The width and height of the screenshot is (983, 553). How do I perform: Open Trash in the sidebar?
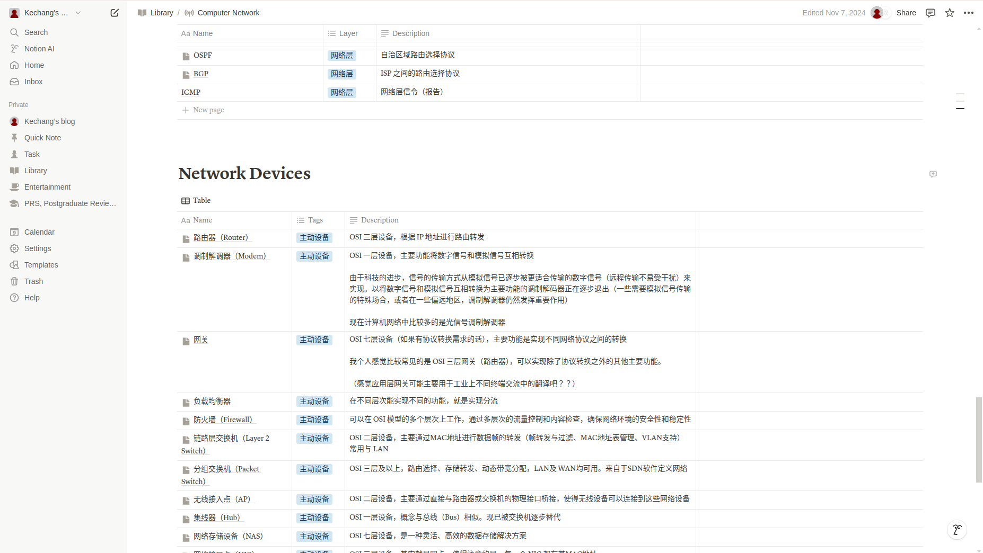(33, 281)
